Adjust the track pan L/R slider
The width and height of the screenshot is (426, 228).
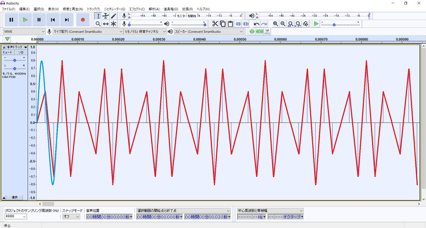15,68
